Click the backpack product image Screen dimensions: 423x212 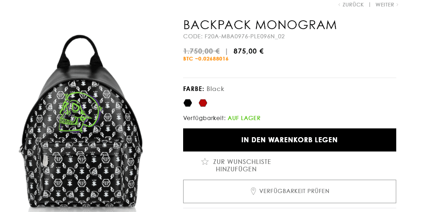click(x=80, y=123)
